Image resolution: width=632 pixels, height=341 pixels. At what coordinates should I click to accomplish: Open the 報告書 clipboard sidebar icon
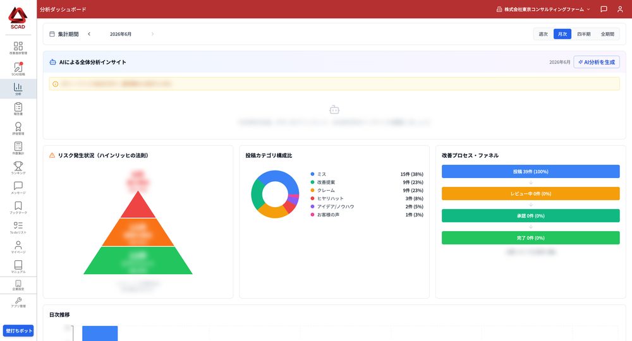[x=18, y=107]
